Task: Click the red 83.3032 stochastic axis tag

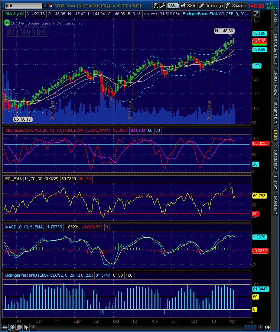Action: point(260,143)
